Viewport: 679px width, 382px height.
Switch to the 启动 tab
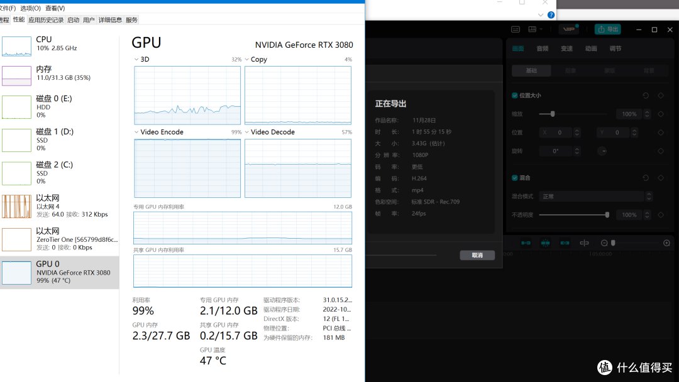[x=73, y=20]
